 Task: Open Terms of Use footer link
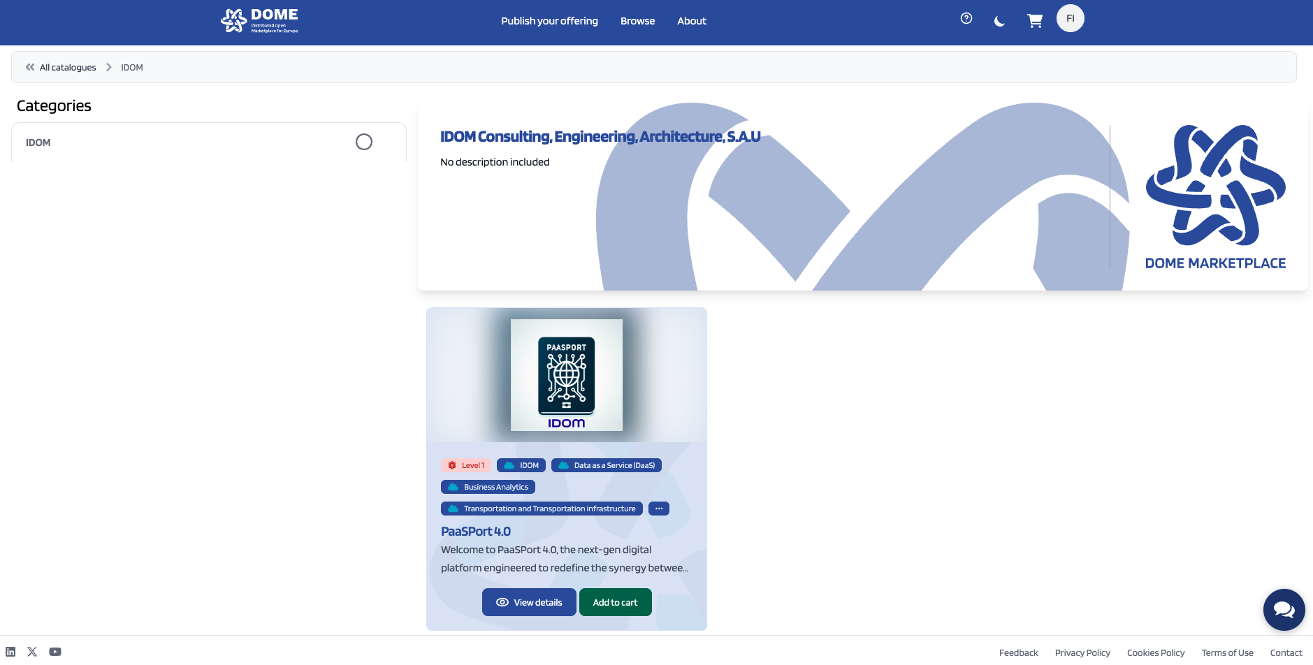tap(1228, 652)
